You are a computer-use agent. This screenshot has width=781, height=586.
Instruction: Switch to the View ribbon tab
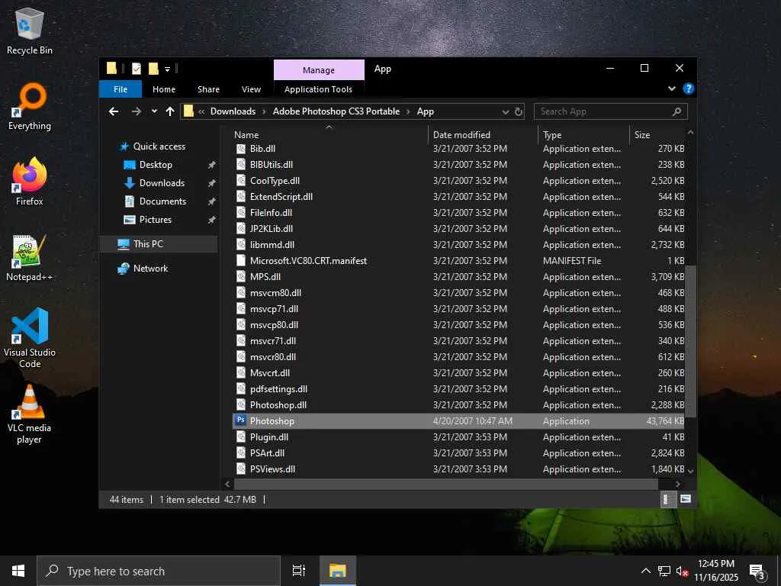coord(251,89)
